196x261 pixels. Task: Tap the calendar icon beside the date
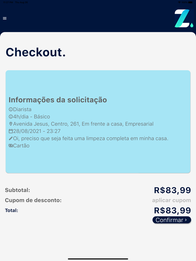pyautogui.click(x=11, y=131)
